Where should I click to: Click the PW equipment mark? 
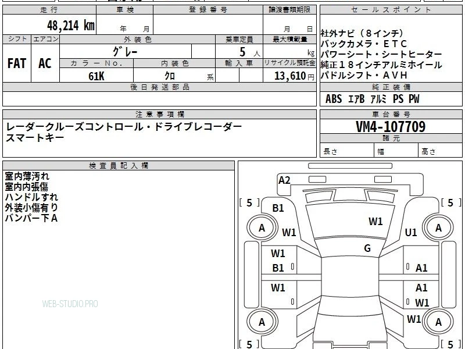click(x=414, y=99)
